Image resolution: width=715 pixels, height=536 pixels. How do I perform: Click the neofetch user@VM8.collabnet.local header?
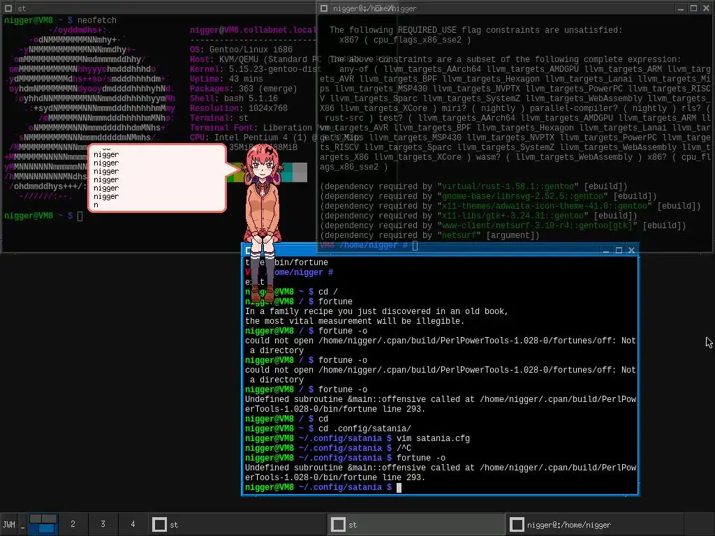(253, 30)
